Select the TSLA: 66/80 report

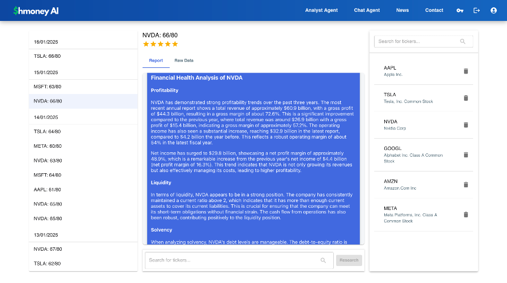coord(83,56)
